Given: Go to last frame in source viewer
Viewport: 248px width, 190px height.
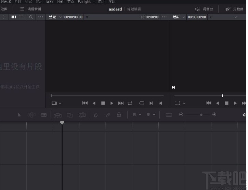Looking at the screenshot, I should (x=121, y=103).
